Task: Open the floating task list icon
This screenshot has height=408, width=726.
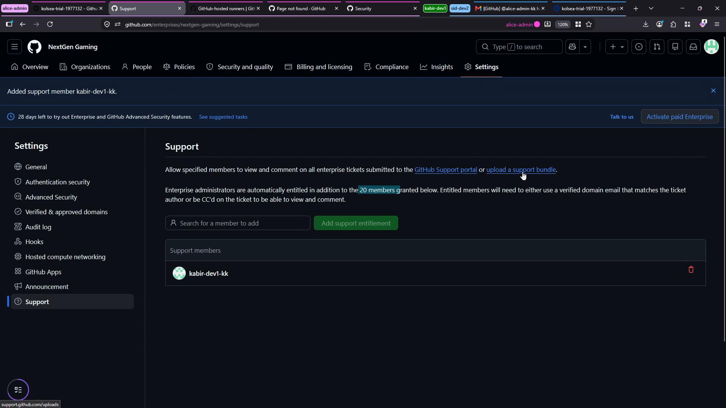Action: tap(18, 389)
